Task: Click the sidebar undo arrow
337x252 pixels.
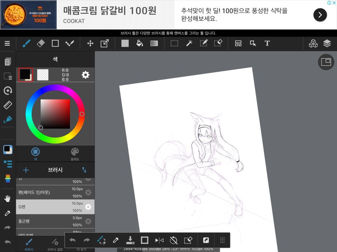Action: click(x=7, y=242)
